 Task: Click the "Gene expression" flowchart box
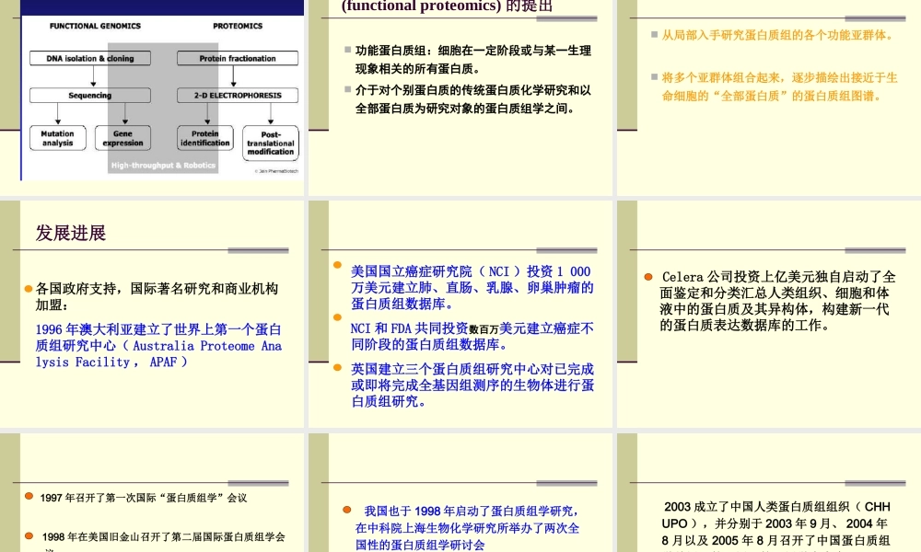tap(122, 138)
